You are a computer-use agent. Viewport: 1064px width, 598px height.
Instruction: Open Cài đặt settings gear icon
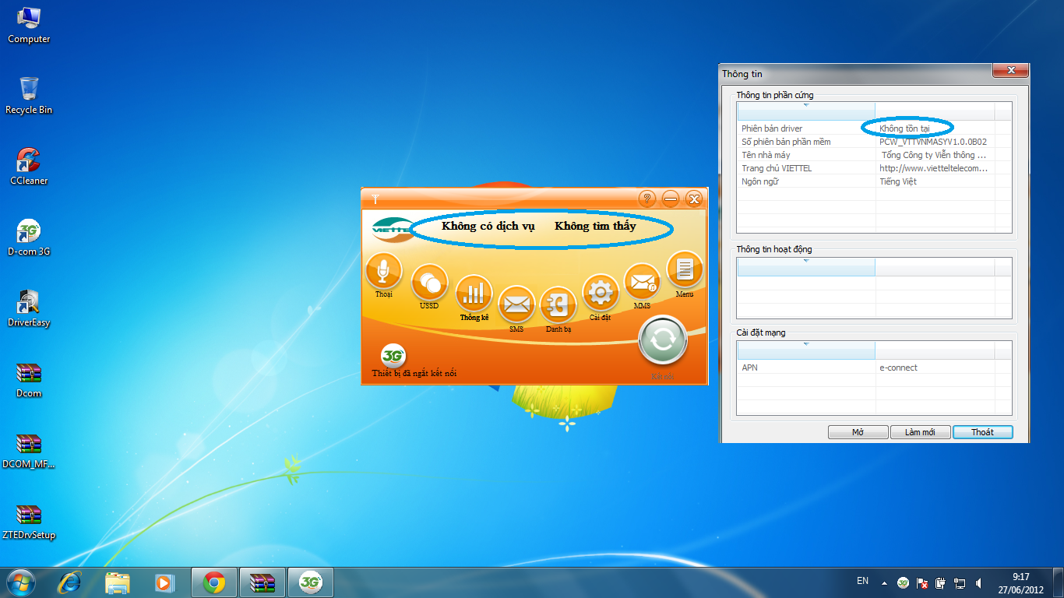601,293
